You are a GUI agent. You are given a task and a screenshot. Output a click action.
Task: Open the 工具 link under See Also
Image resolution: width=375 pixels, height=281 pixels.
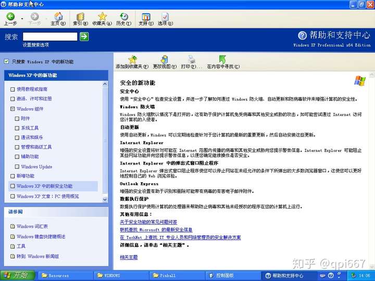click(21, 246)
